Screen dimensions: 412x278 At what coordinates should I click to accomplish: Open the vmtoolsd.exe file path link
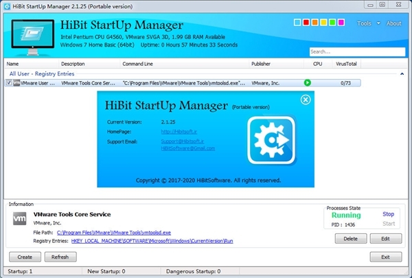tap(114, 233)
